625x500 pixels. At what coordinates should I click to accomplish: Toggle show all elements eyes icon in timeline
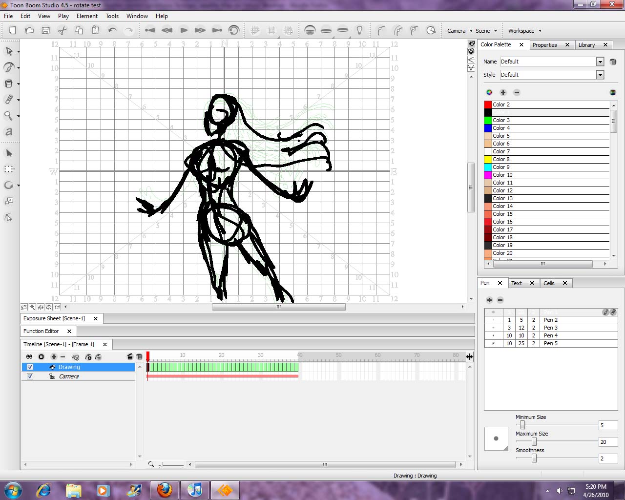click(29, 357)
